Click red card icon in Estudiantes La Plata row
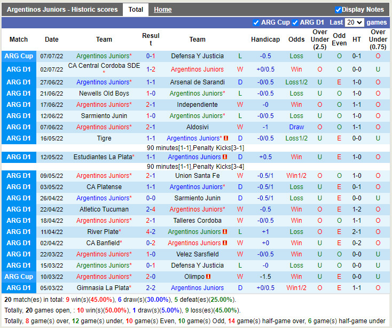 225,157
